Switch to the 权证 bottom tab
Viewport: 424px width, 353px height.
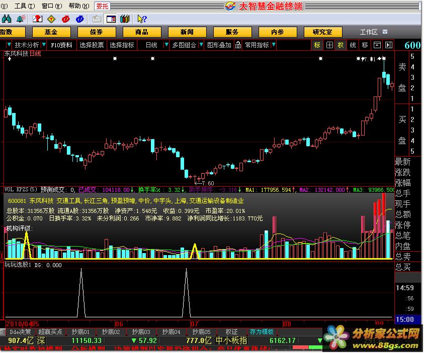(x=231, y=332)
